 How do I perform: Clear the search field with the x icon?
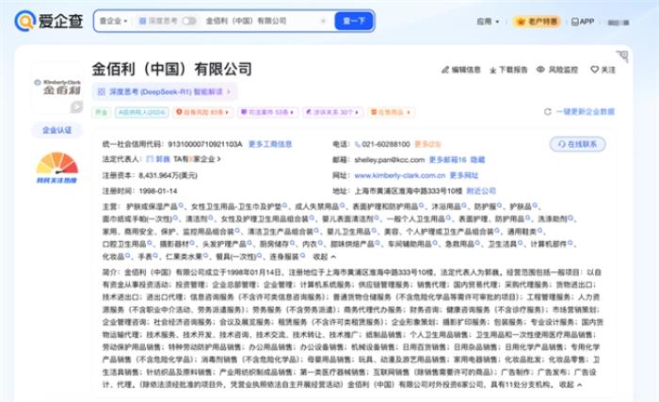[x=323, y=21]
